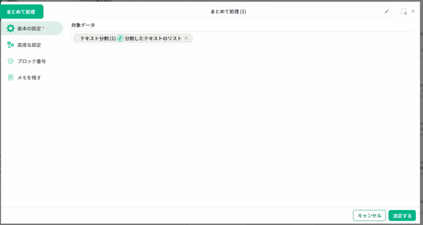Click the pencil icon to edit block title
Viewport: 423px width, 225px height.
[387, 11]
